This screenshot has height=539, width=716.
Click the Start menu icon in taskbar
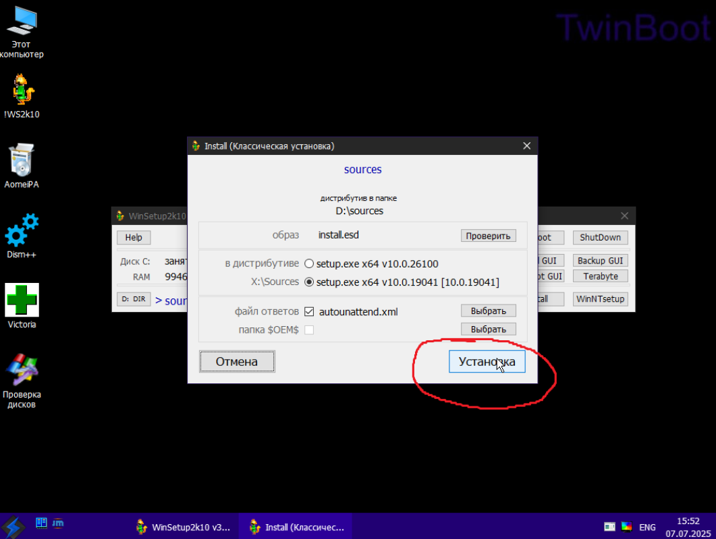[13, 526]
